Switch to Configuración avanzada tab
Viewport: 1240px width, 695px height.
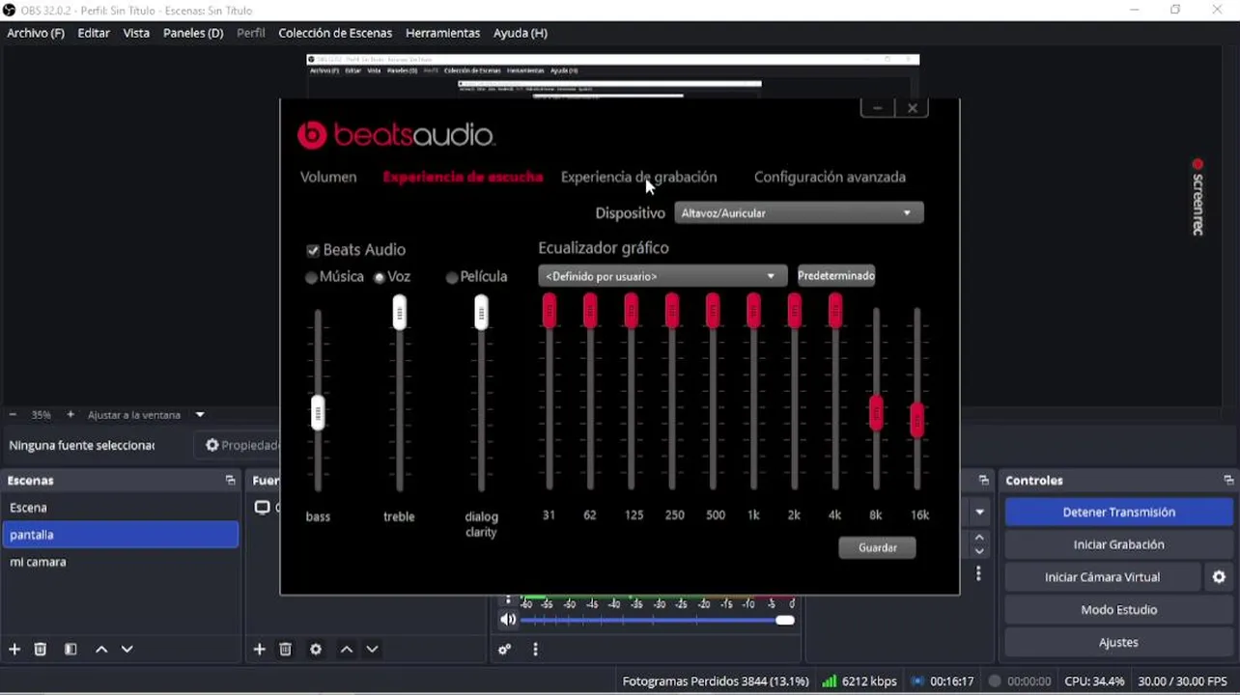[830, 178]
